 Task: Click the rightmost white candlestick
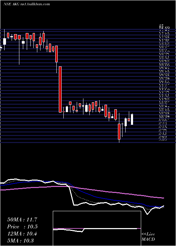click(132, 119)
